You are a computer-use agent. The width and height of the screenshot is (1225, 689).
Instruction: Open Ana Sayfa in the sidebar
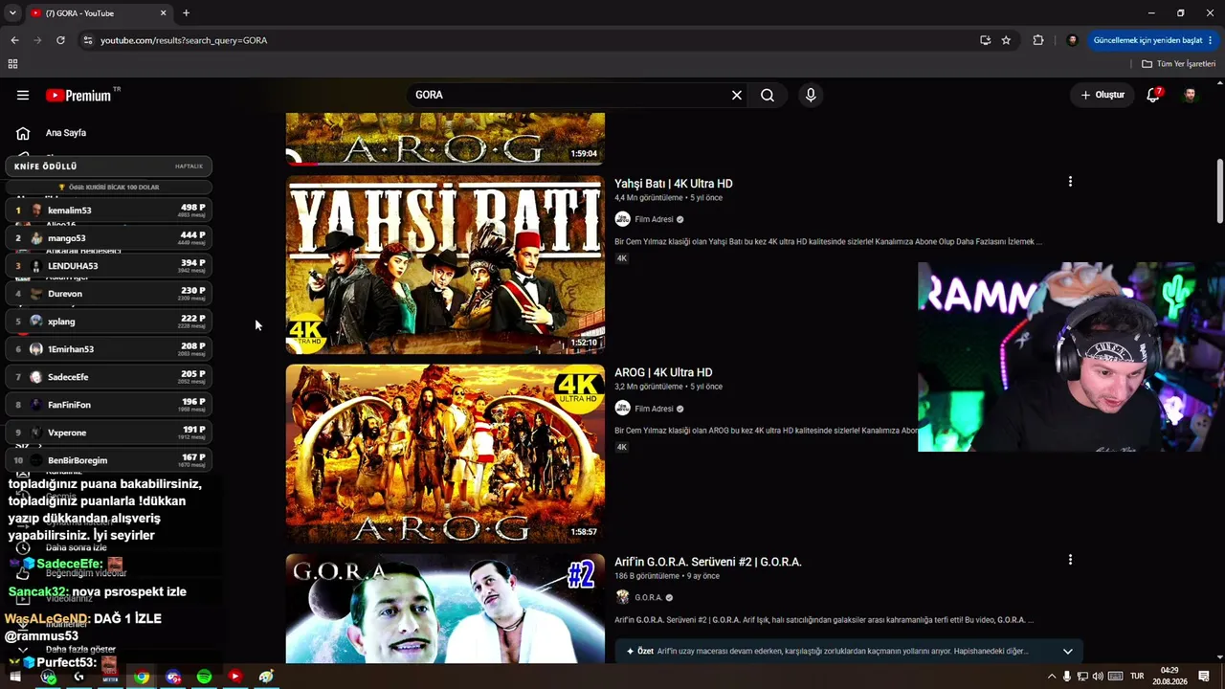tap(65, 133)
